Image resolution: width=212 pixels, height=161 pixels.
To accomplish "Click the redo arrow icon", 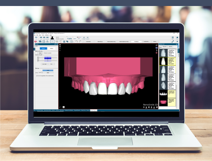I will [80, 41].
